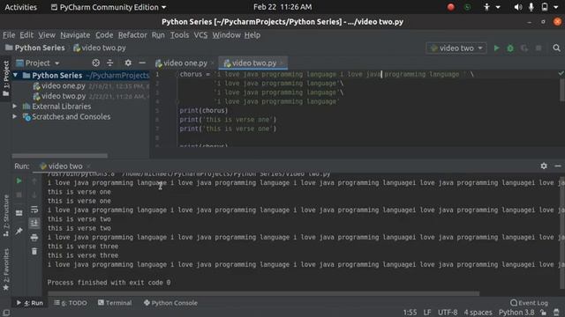Toggle the 1: Project side tab
Viewport: 565px width, 317px height.
click(6, 78)
